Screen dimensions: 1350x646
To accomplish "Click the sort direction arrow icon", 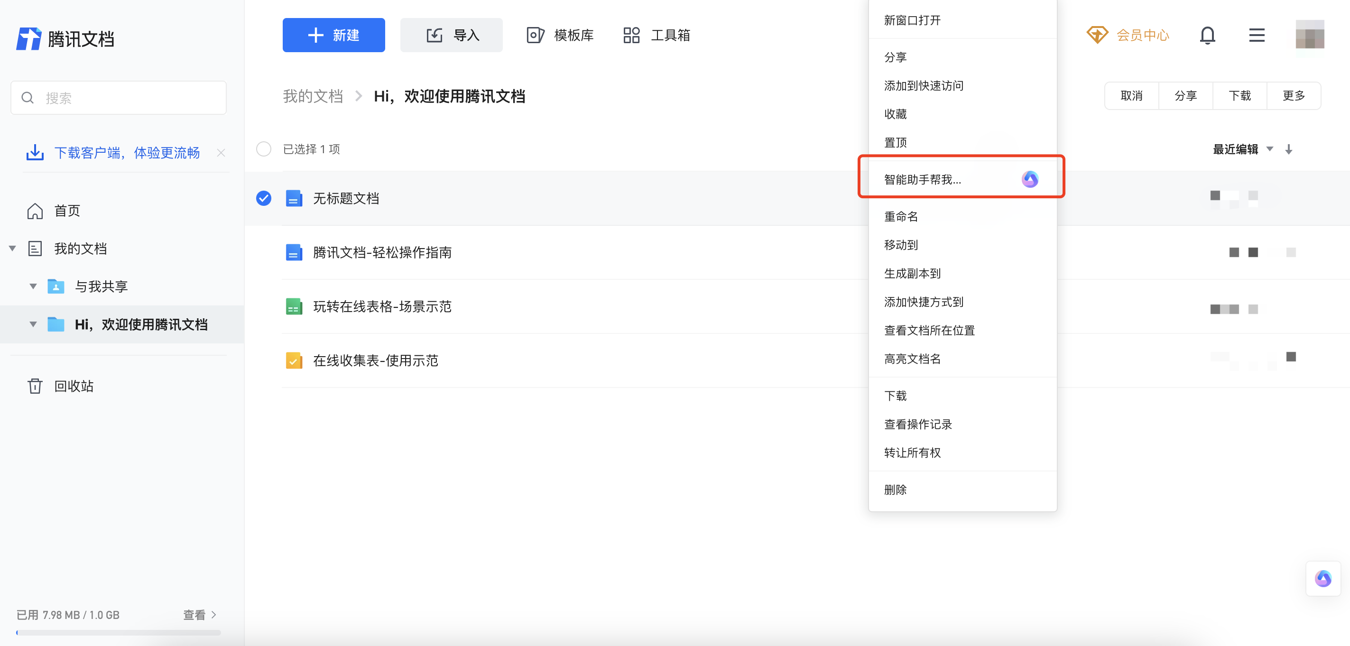I will pos(1289,149).
